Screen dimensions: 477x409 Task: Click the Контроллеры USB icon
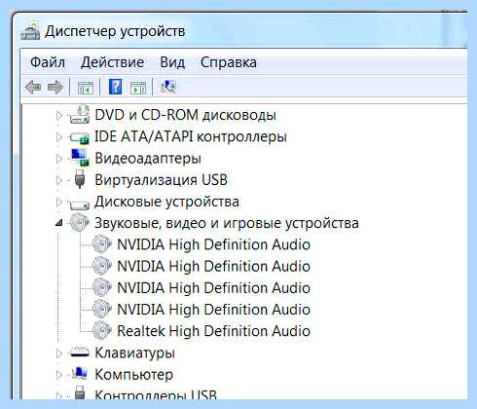[x=80, y=392]
